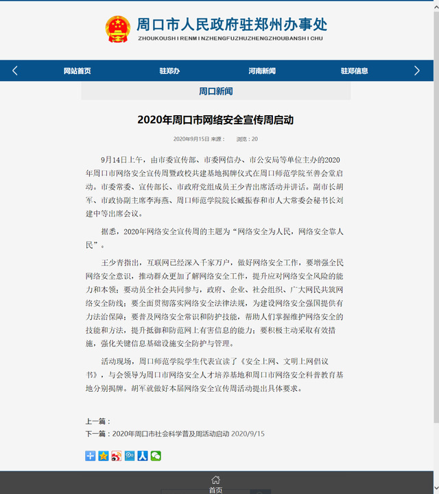Open 网站首页 in navigation bar
Viewport: 439px width, 494px height.
point(77,71)
